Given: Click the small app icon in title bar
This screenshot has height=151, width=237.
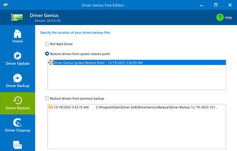Looking at the screenshot, I should [6, 5].
